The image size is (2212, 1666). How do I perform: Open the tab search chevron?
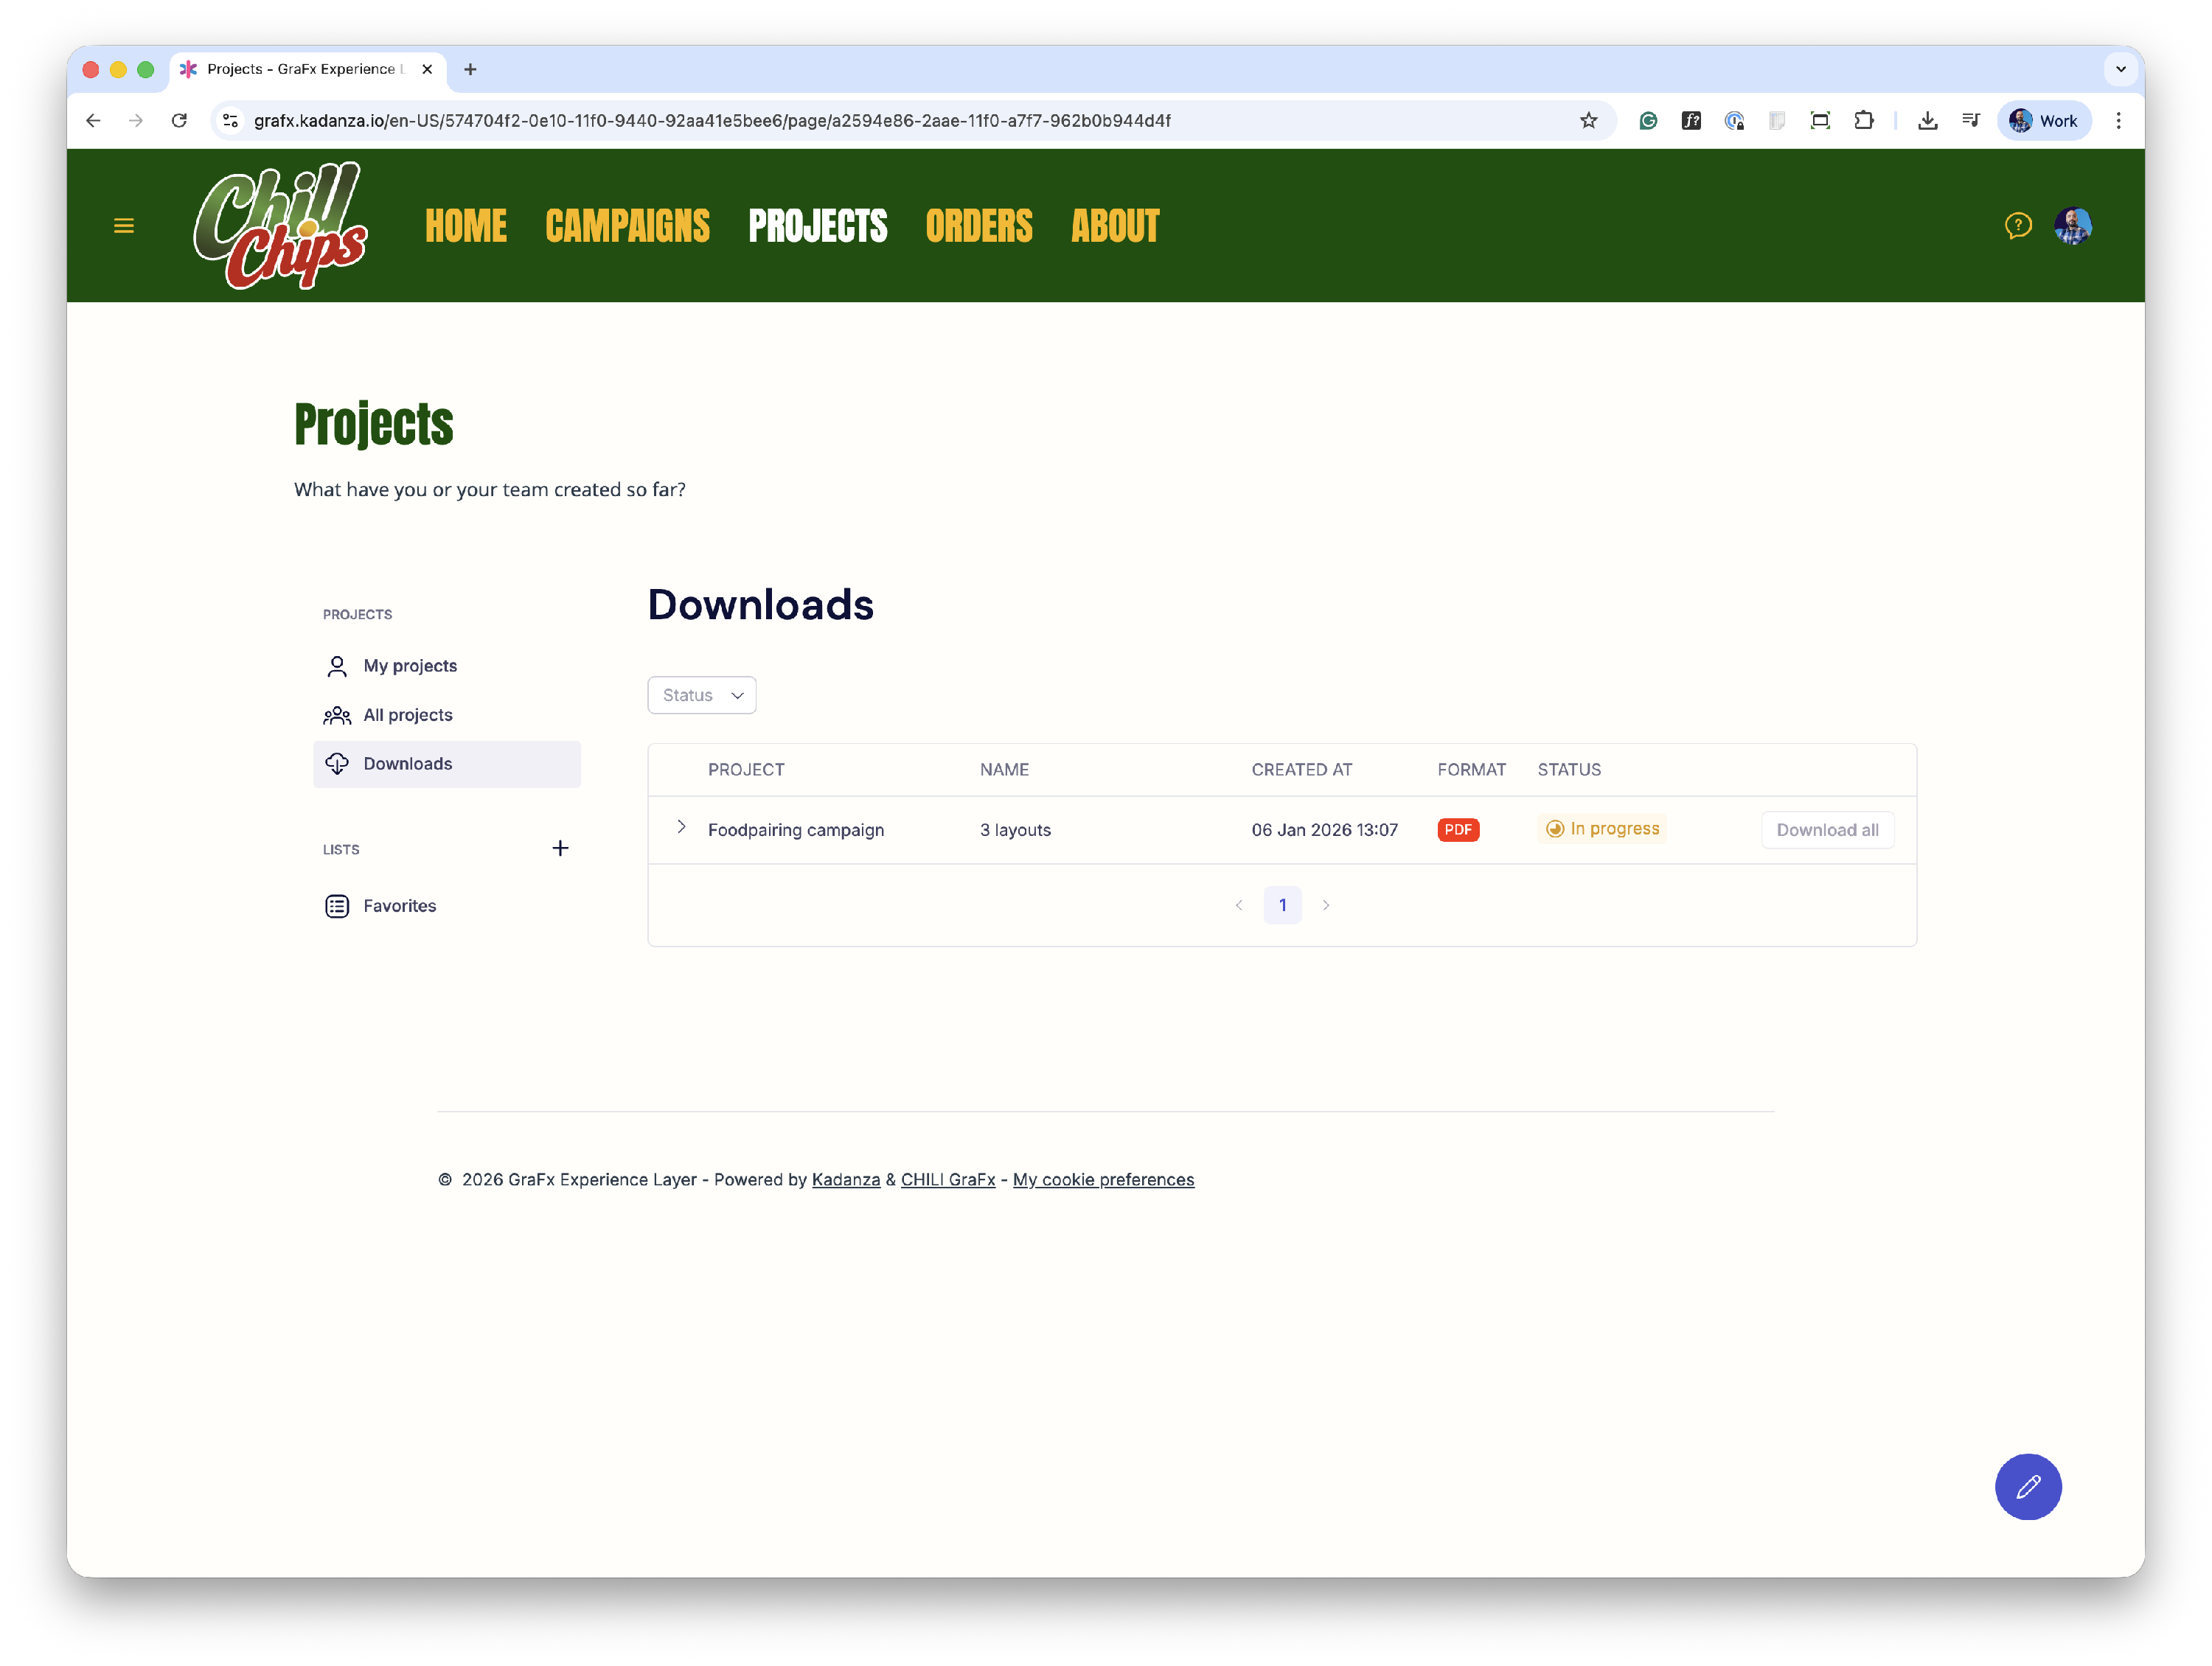click(2120, 69)
